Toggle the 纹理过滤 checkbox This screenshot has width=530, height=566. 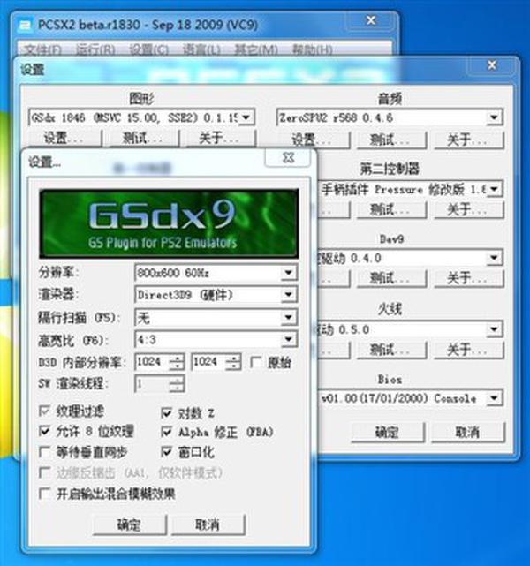point(44,411)
